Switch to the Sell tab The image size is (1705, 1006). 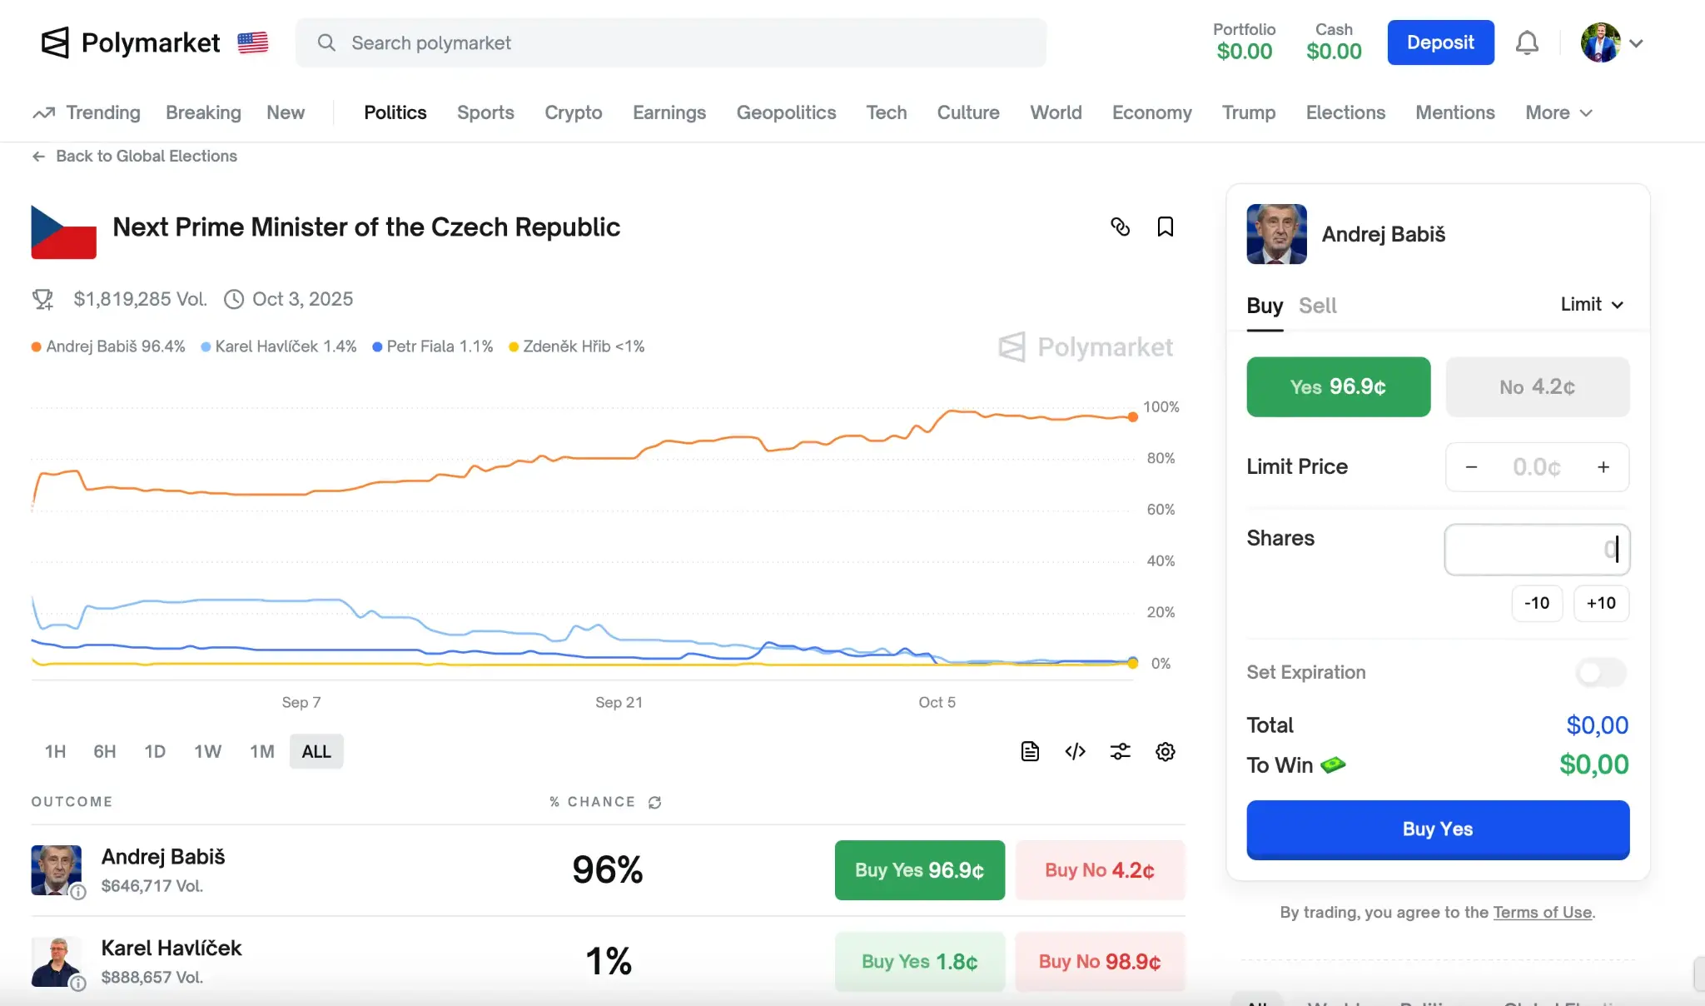pyautogui.click(x=1317, y=306)
